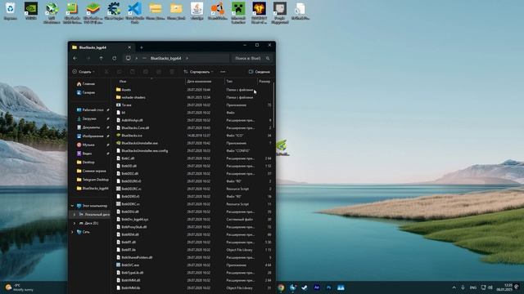Refresh the BlueStacks_bgp64 folder view
524x294 pixels.
pyautogui.click(x=115, y=58)
